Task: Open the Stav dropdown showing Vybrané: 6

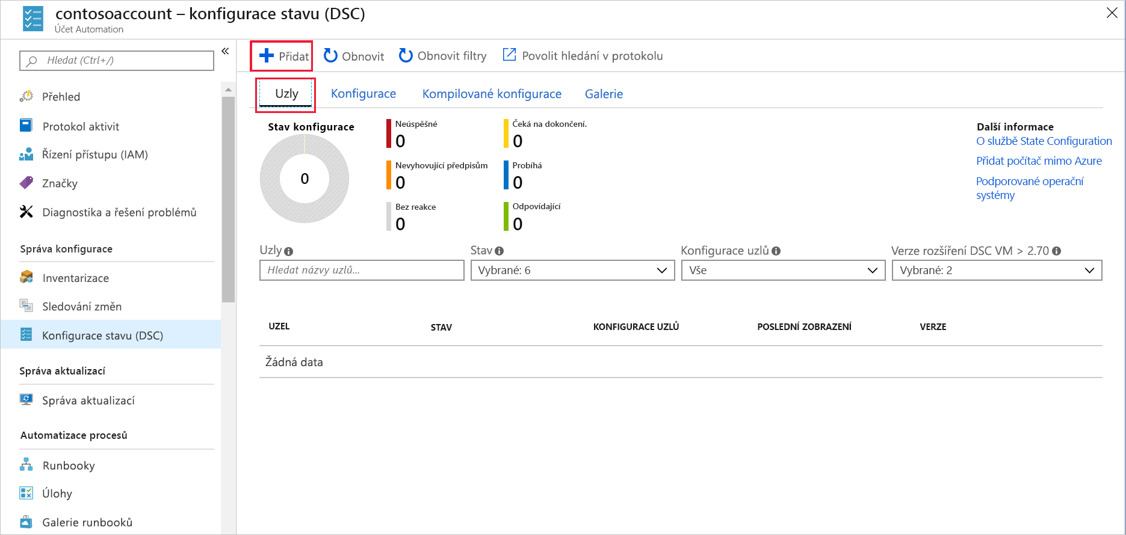Action: [x=572, y=271]
